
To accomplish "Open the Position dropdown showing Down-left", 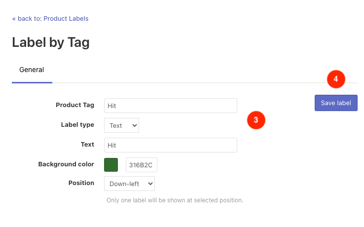I will 129,184.
